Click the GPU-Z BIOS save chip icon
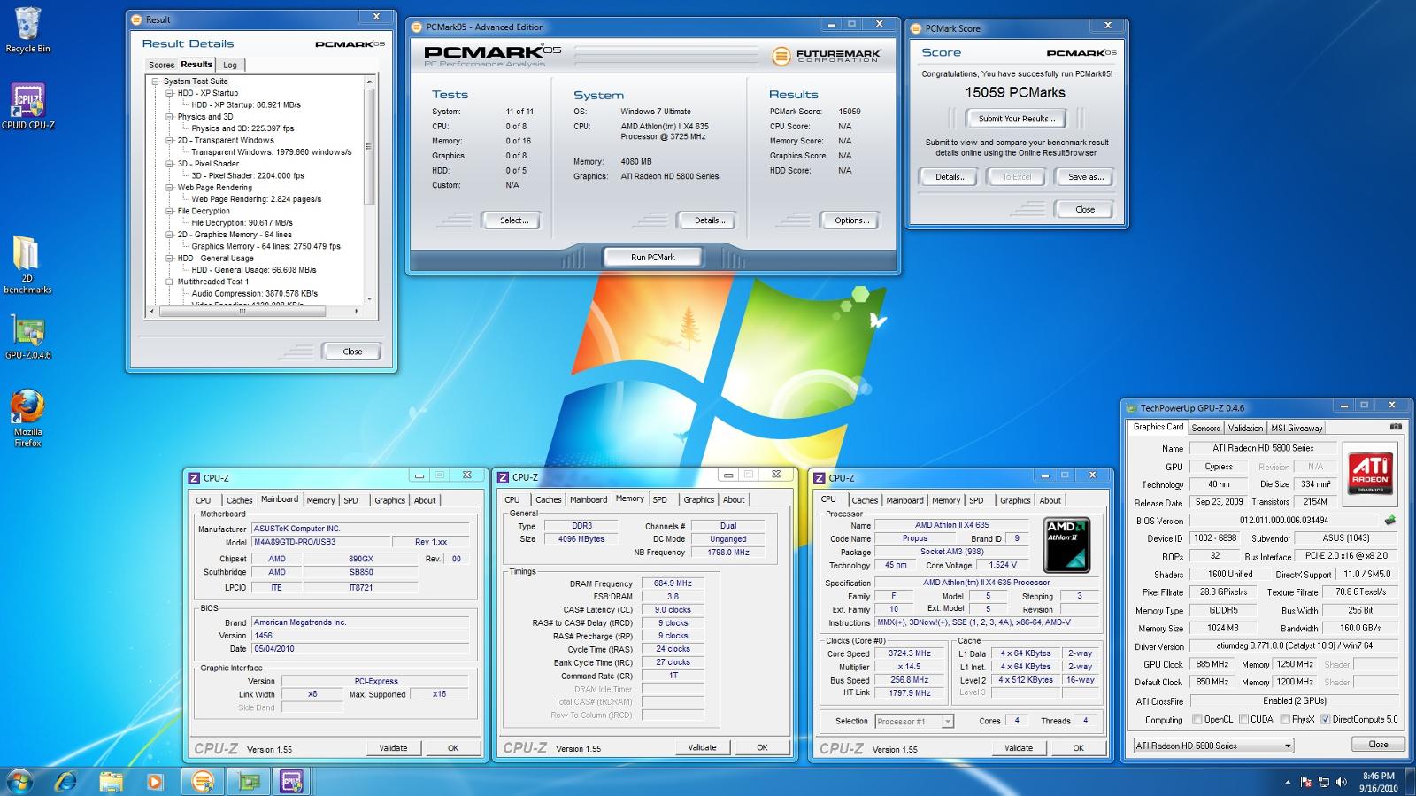 [1390, 521]
